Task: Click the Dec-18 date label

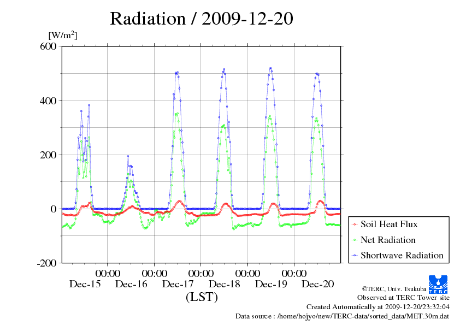Action: [224, 284]
